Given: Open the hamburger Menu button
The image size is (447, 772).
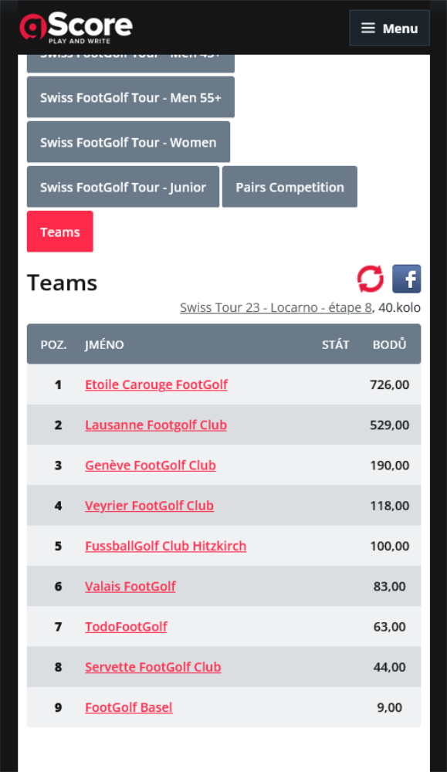Looking at the screenshot, I should pos(389,28).
